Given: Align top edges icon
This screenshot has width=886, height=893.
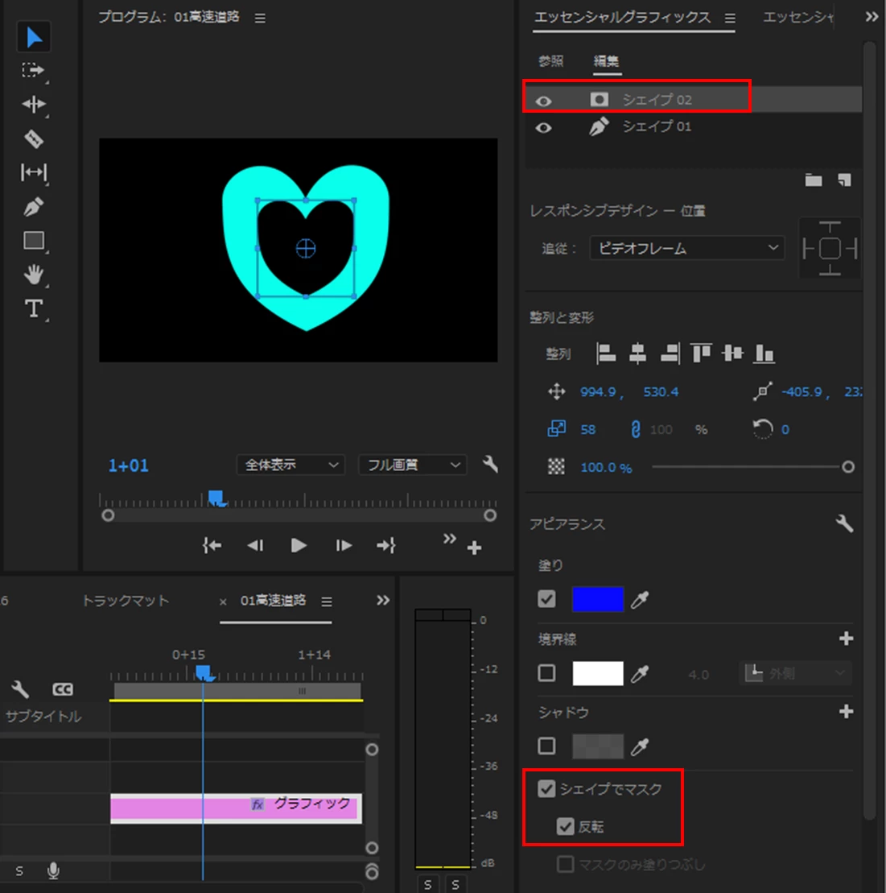Looking at the screenshot, I should (701, 353).
